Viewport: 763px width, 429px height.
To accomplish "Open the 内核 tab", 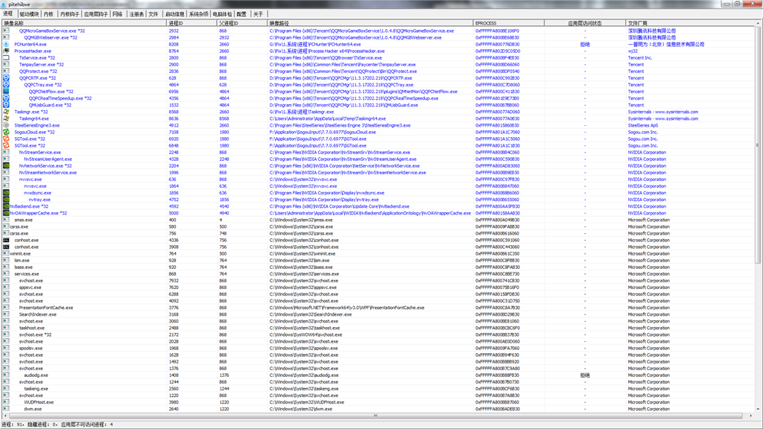I will [x=48, y=14].
